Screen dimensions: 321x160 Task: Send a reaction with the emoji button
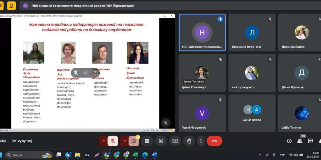[161, 141]
